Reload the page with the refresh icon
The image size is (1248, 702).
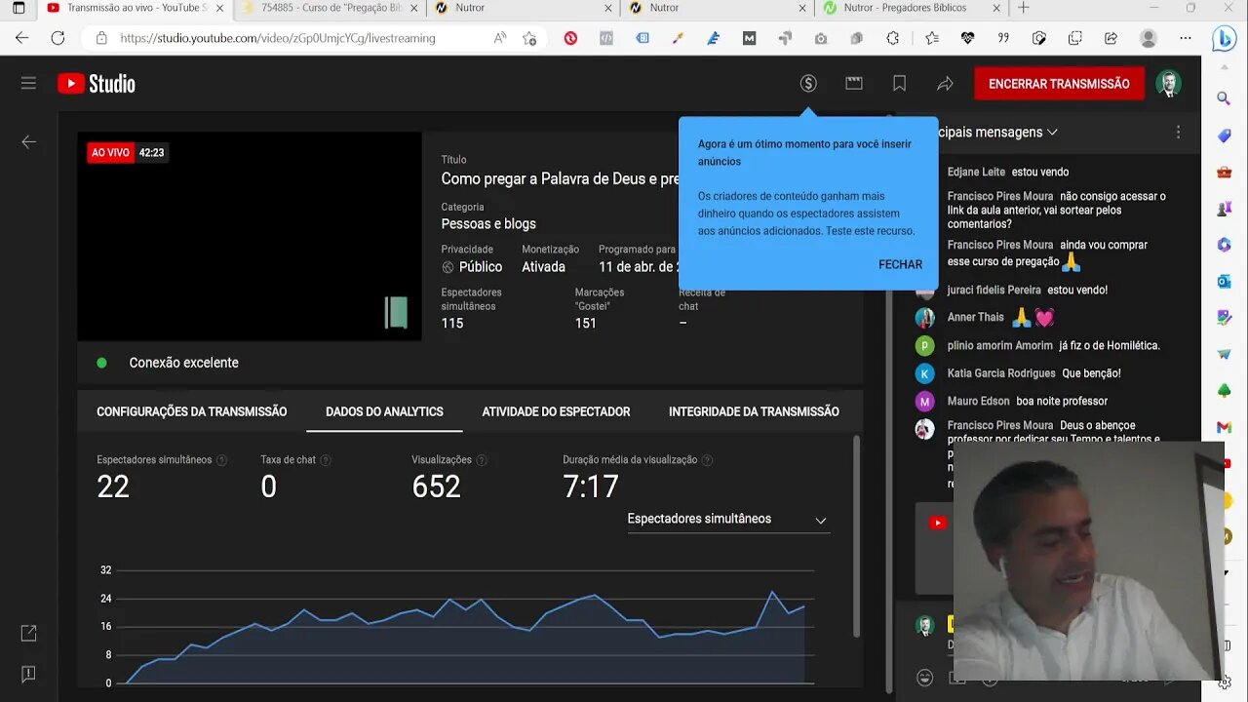(58, 38)
